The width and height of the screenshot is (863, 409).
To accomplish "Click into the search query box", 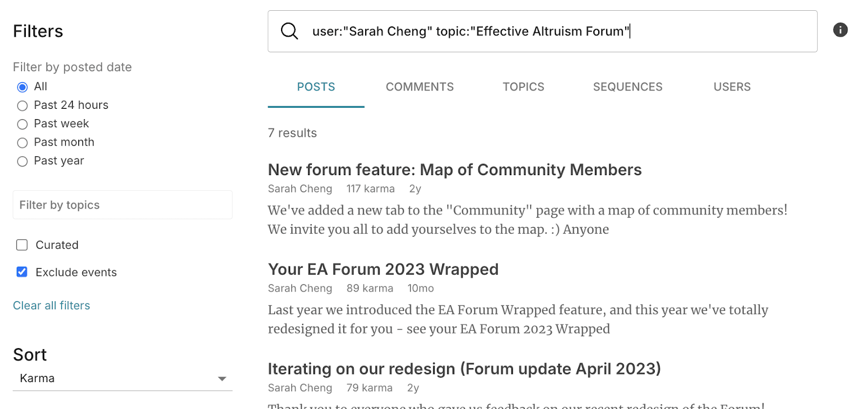I will [x=539, y=31].
